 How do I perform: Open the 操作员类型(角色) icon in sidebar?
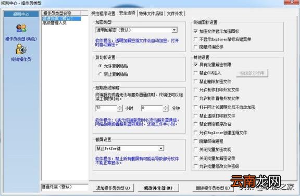[x=21, y=28]
